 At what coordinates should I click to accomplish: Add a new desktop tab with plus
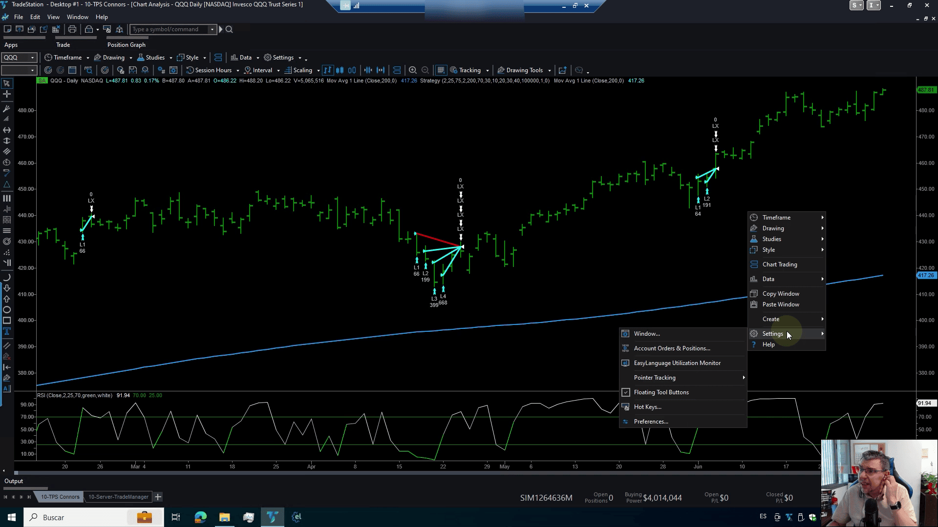point(158,497)
